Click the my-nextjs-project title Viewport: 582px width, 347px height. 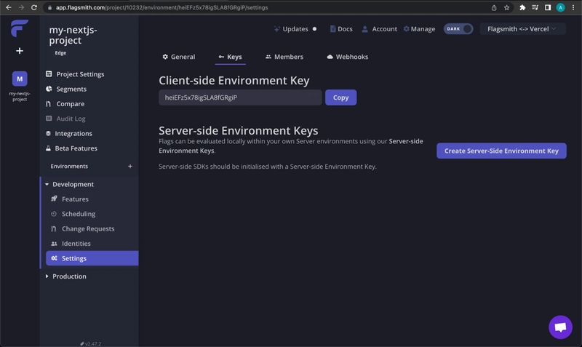[73, 35]
